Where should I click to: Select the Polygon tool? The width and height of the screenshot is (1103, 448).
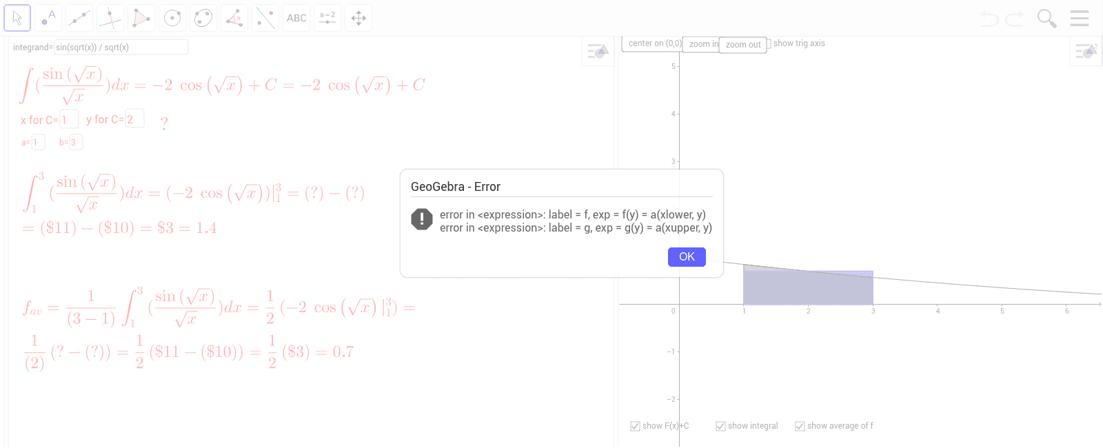141,18
